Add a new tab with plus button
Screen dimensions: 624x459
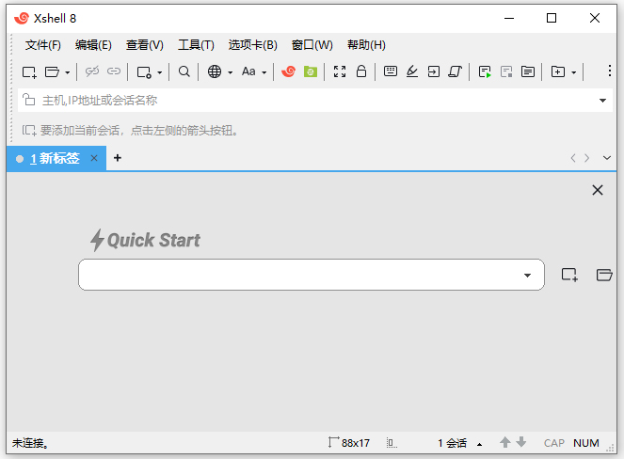click(x=118, y=158)
